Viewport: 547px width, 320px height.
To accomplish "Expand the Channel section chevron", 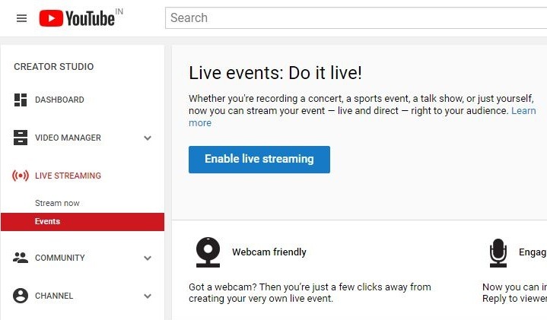I will pos(148,296).
